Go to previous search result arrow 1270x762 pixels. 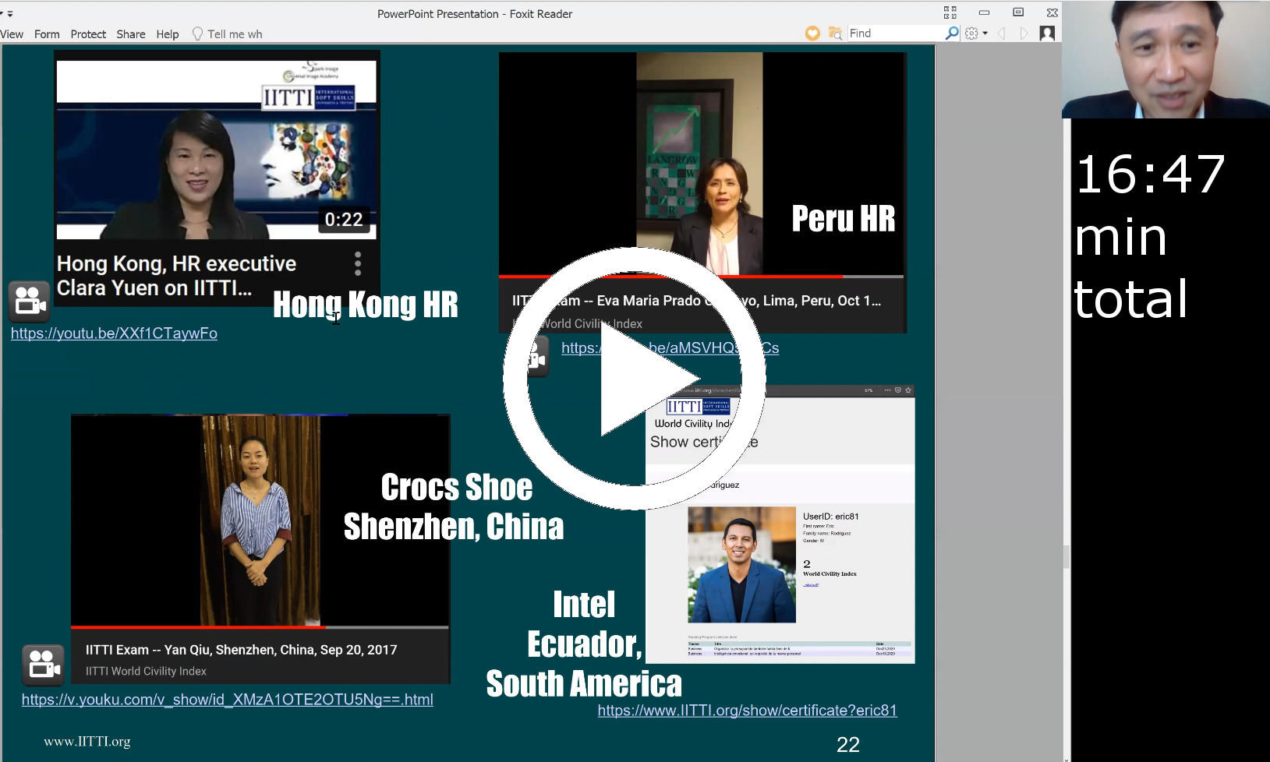click(1002, 34)
